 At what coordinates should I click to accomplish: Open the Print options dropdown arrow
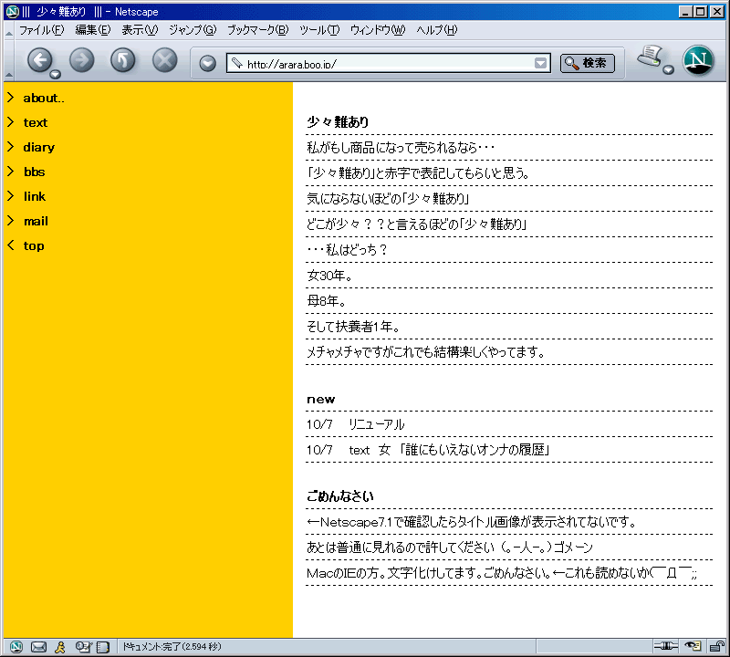point(669,70)
